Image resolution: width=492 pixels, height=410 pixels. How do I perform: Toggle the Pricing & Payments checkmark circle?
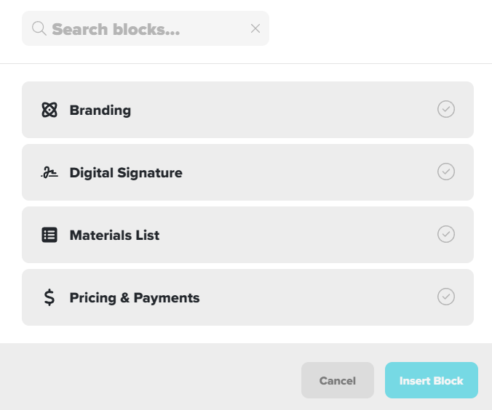click(x=446, y=297)
